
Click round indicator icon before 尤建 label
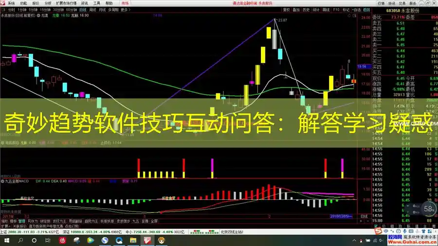point(38,16)
